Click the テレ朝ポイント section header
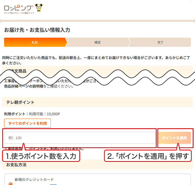 point(20,102)
